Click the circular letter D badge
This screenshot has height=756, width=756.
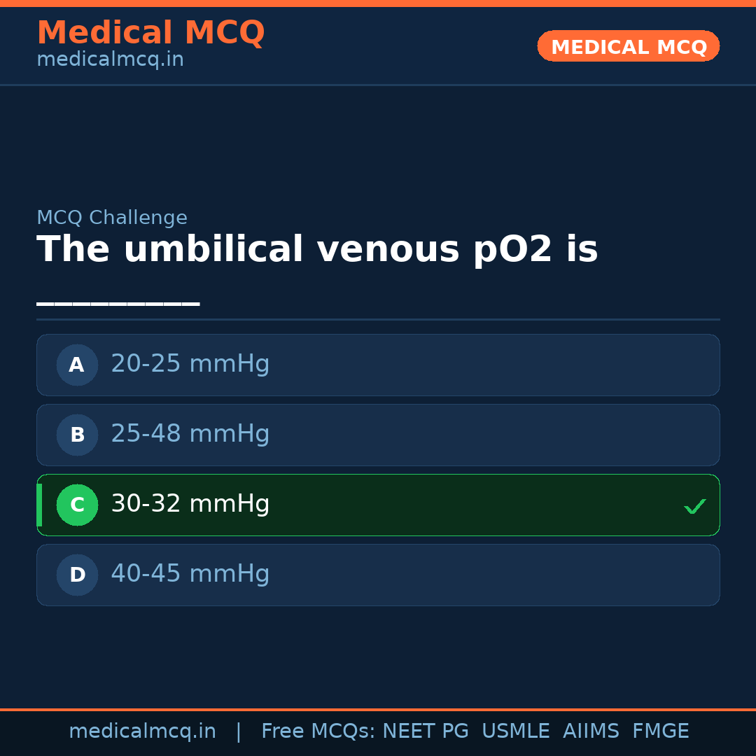[x=77, y=575]
